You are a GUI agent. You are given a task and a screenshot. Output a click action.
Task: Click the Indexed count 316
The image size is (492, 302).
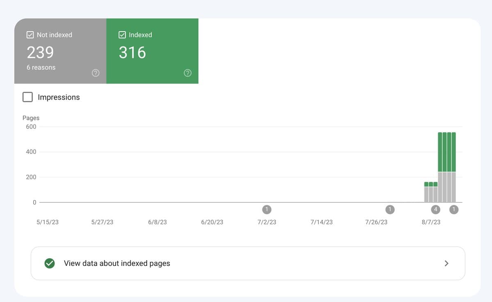[x=132, y=53]
